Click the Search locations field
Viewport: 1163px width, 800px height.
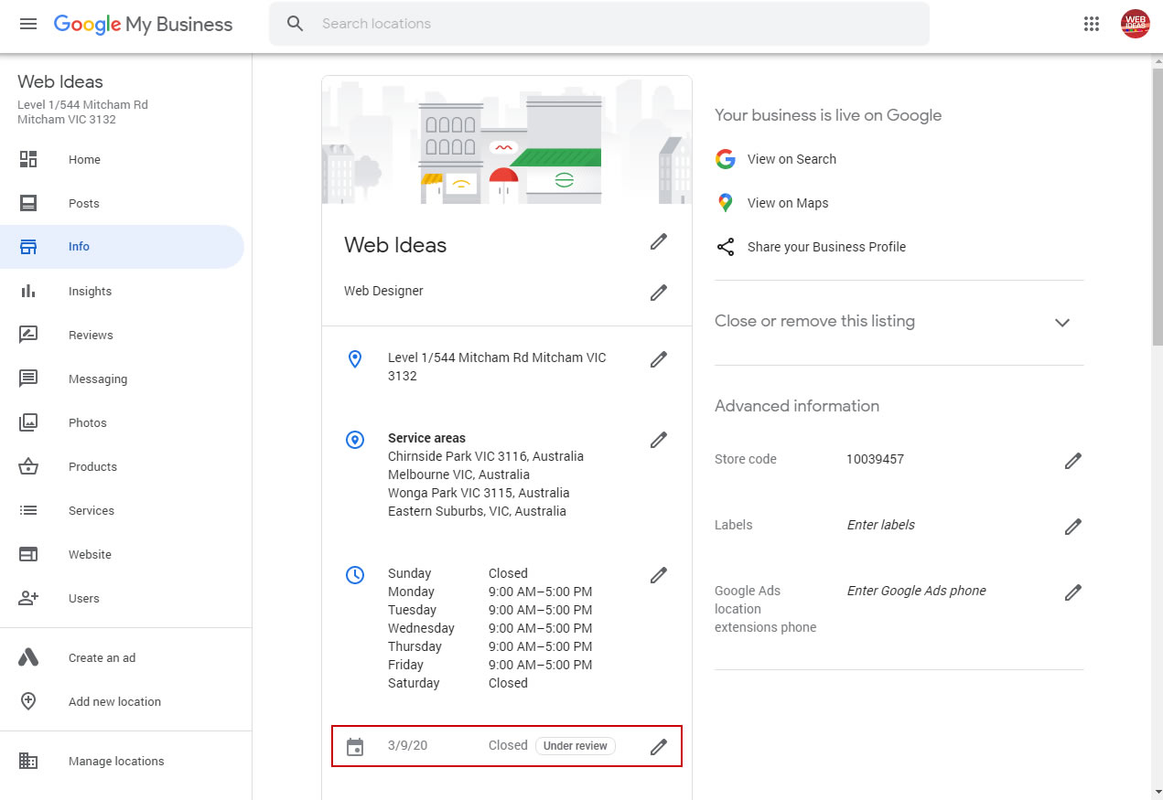coord(599,24)
